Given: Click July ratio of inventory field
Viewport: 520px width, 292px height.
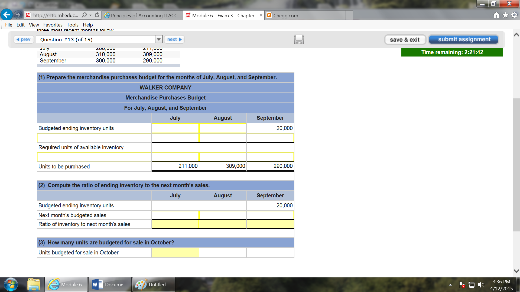Looking at the screenshot, I should pos(175,224).
